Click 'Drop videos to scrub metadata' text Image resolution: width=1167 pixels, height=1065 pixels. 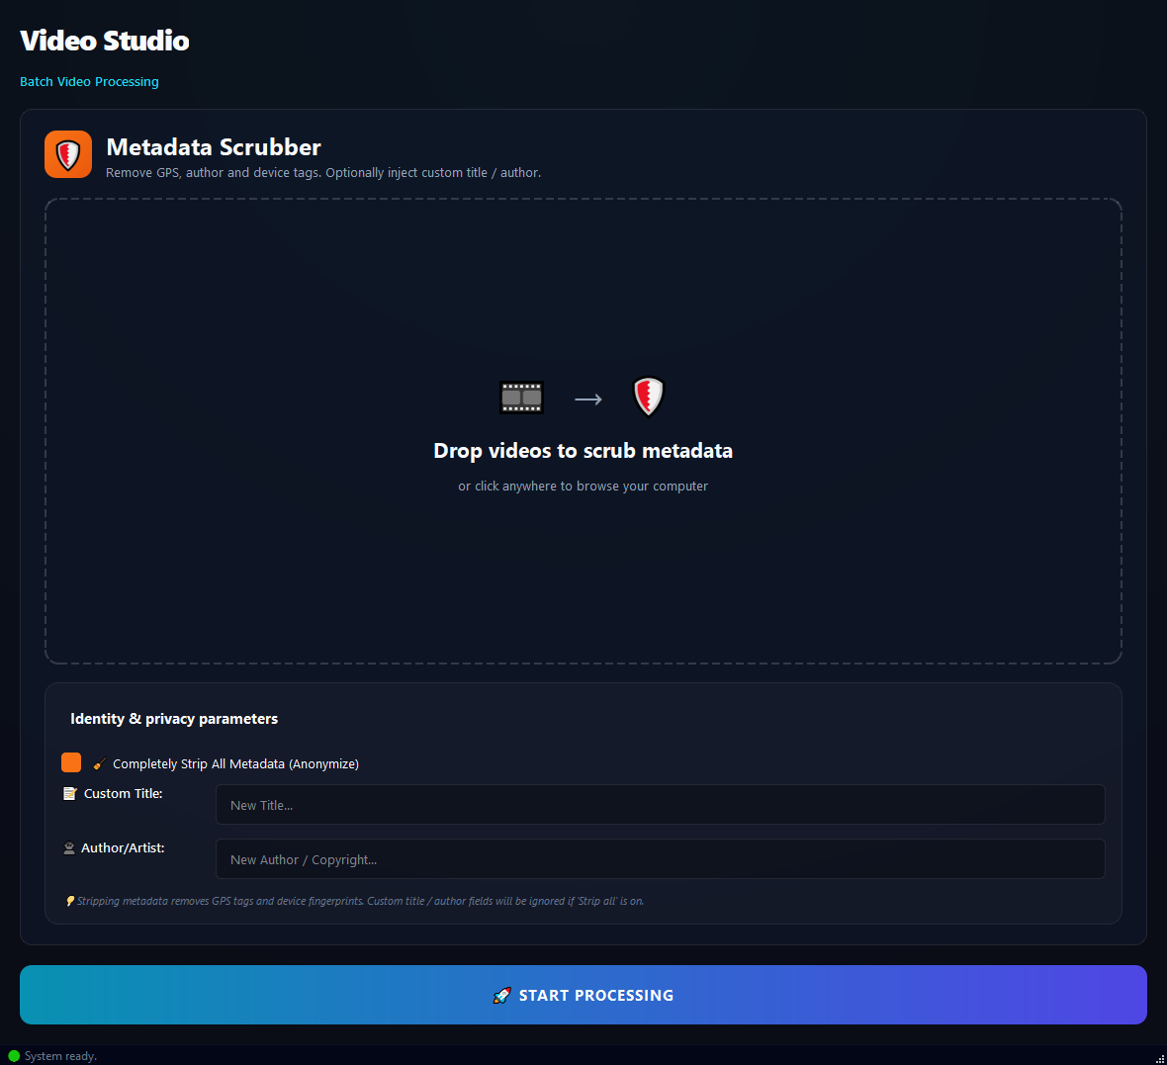point(583,450)
